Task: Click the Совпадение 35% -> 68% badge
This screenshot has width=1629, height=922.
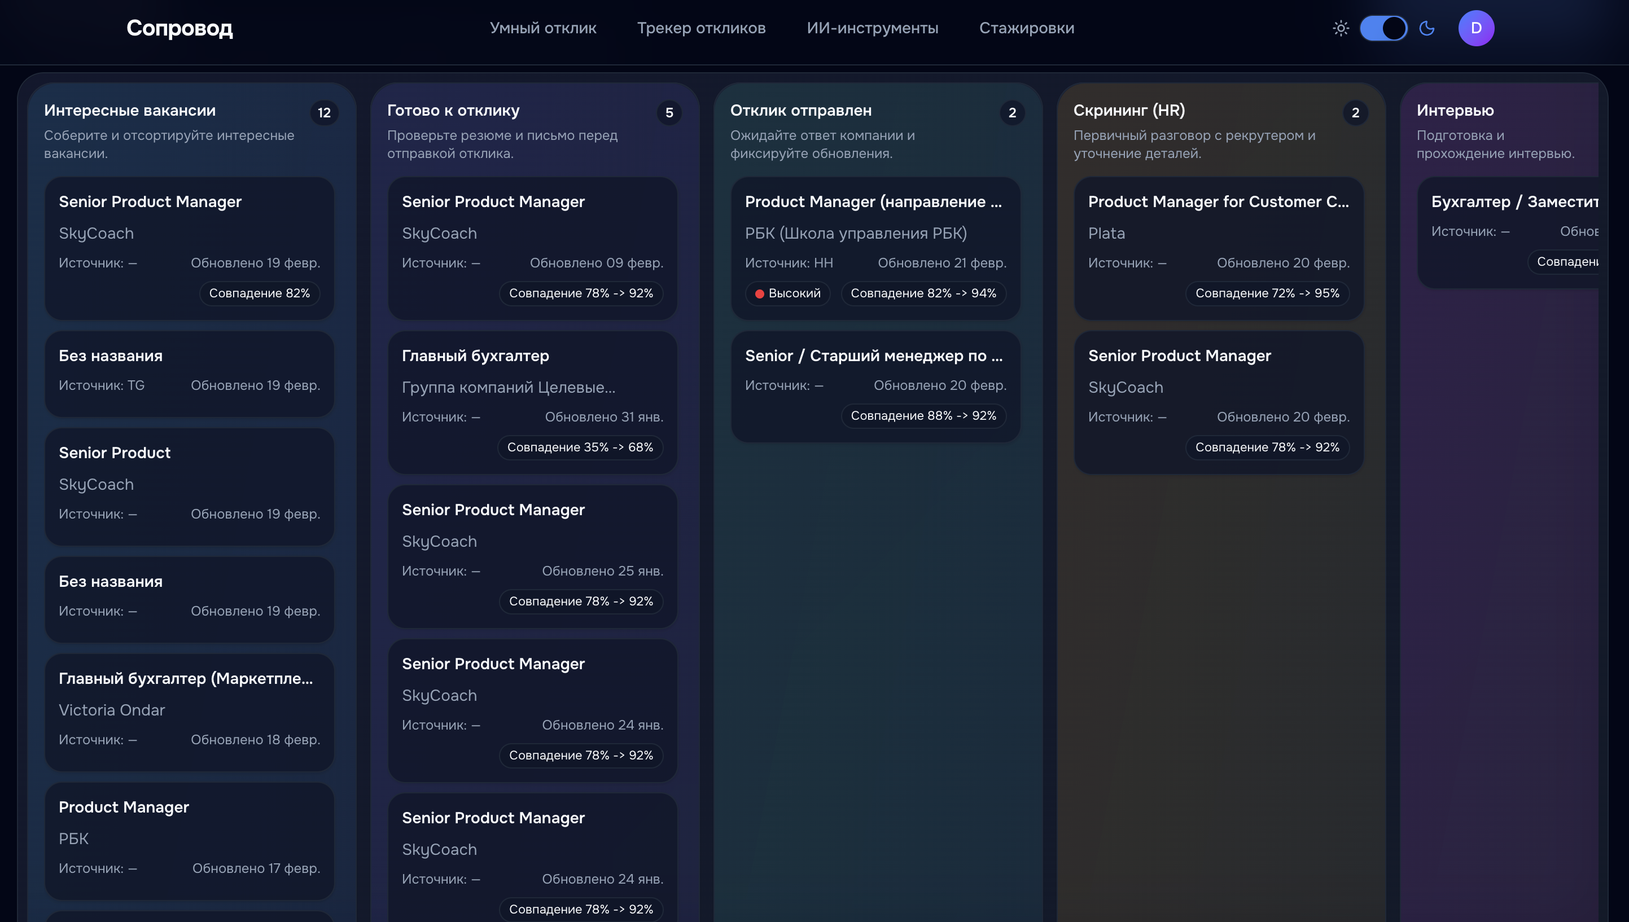Action: point(580,447)
